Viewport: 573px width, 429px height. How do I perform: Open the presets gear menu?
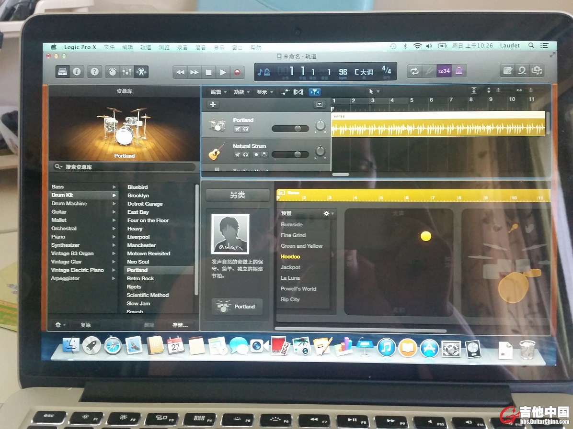click(x=328, y=213)
